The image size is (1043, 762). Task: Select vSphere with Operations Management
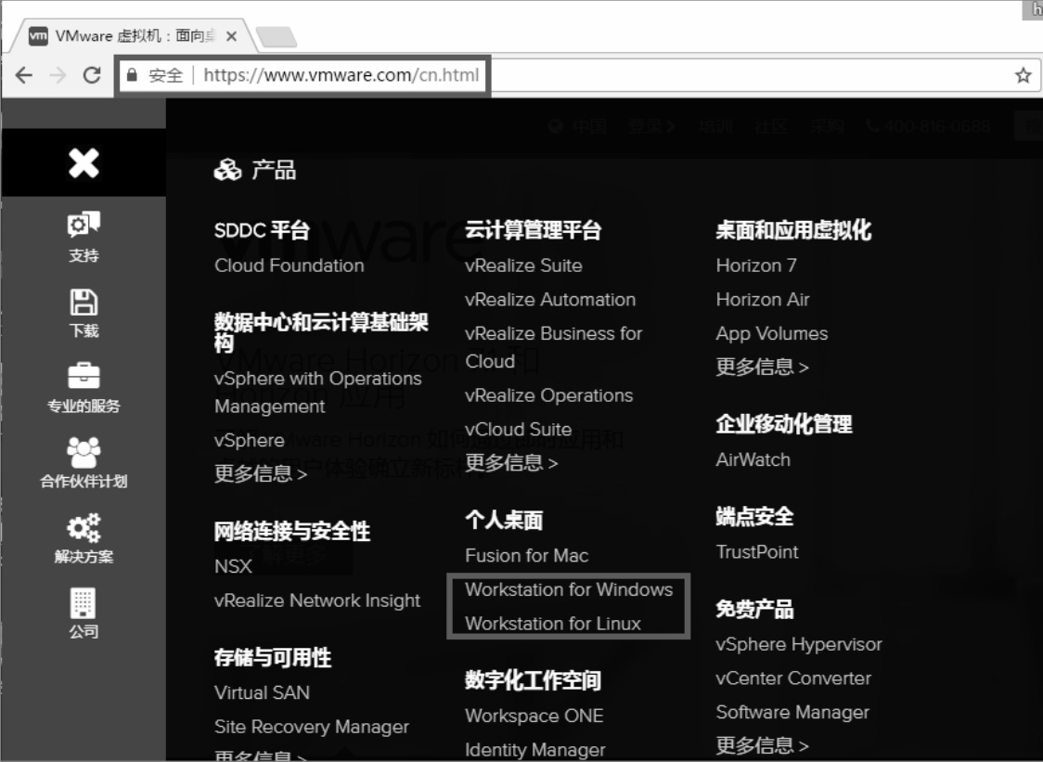(x=318, y=392)
